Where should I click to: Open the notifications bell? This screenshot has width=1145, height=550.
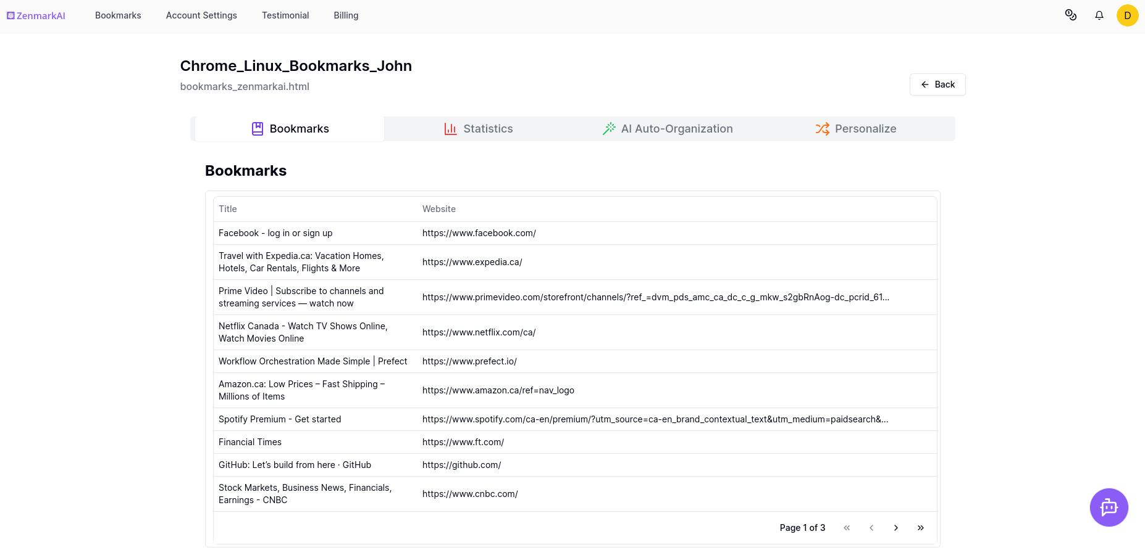click(1099, 15)
